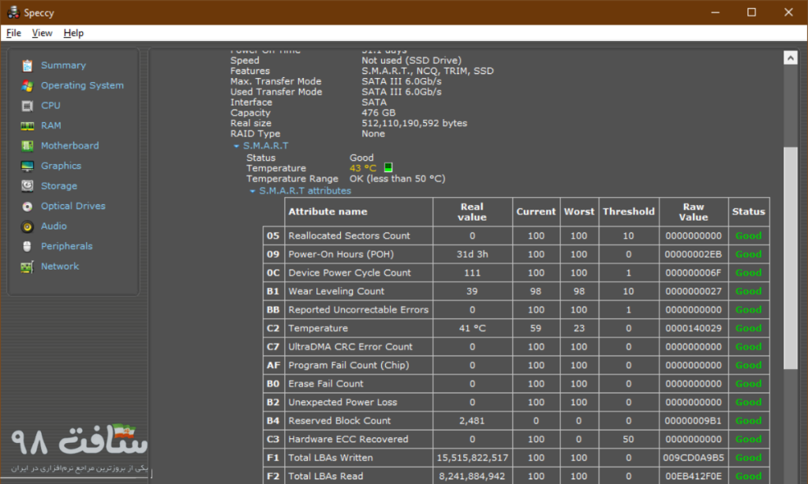This screenshot has height=484, width=808.
Task: Click the Summary clipboard icon in sidebar
Action: coord(28,65)
